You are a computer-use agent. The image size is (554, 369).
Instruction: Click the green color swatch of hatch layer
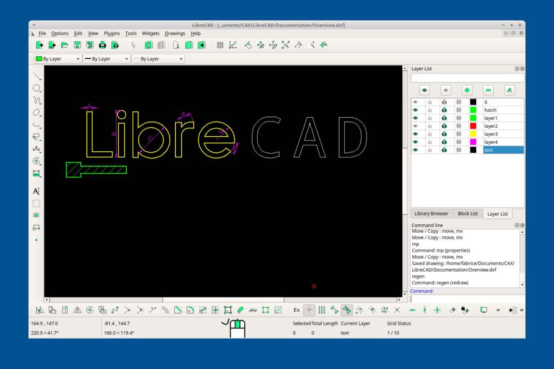[473, 110]
